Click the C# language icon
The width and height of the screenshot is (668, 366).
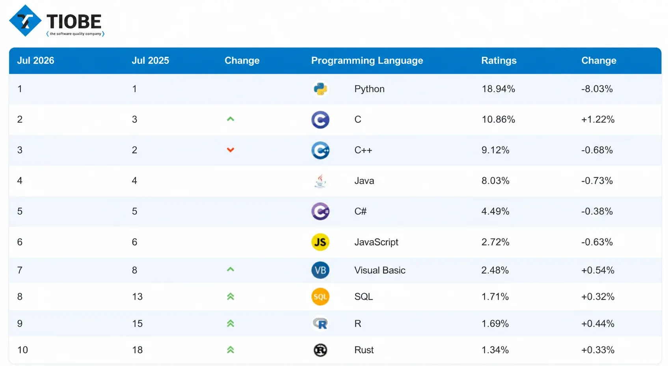[320, 211]
